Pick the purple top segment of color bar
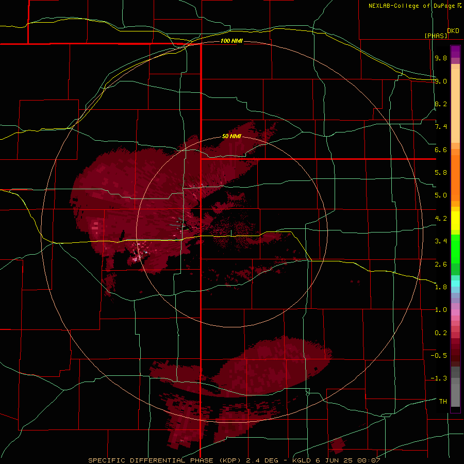This screenshot has height=464, width=464. pos(455,52)
